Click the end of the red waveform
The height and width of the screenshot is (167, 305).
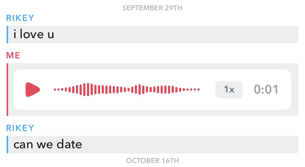pyautogui.click(x=199, y=90)
